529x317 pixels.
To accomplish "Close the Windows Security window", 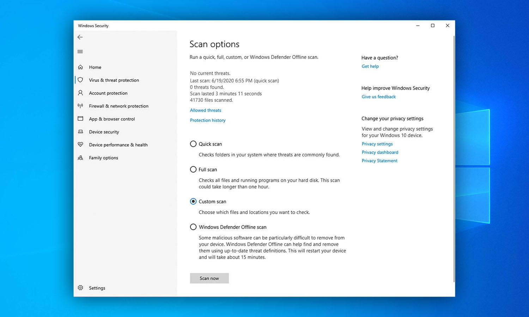I will click(448, 25).
